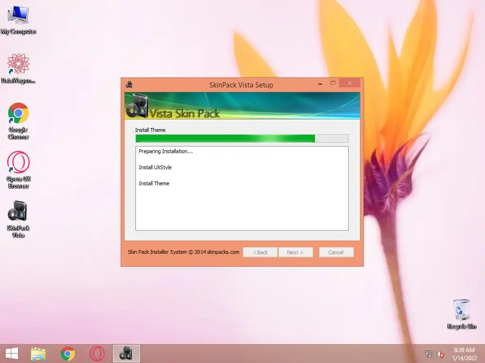Open the taskbar clock and date
This screenshot has width=485, height=363.
pyautogui.click(x=464, y=354)
